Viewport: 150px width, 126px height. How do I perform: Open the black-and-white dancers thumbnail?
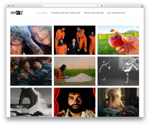(118, 71)
